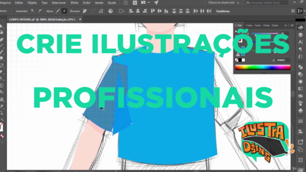Open the Character panel dock icon
This screenshot has width=306, height=172.
click(x=301, y=42)
